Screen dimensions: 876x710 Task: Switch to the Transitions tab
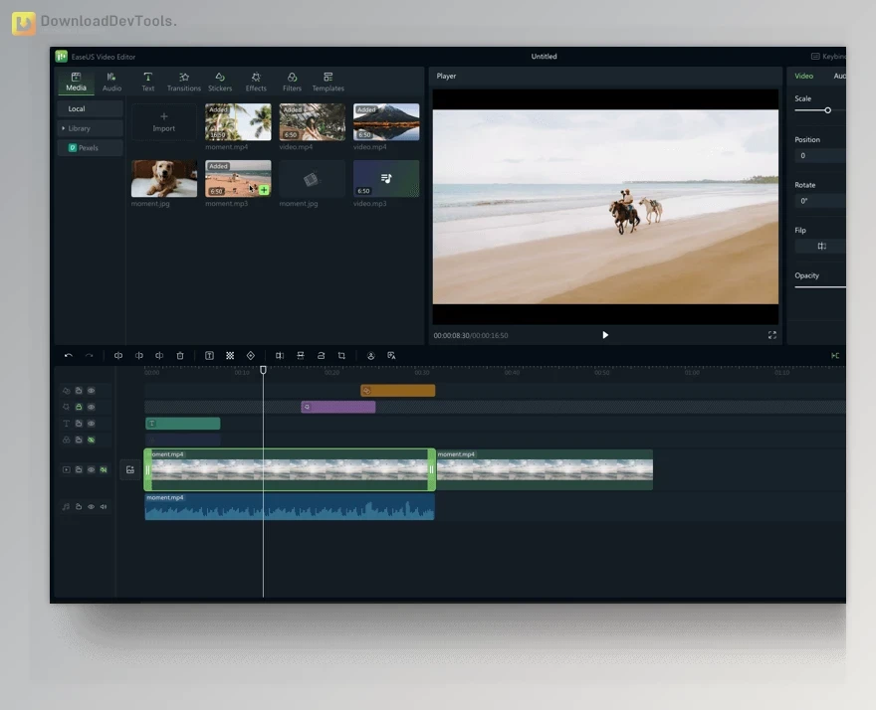tap(184, 82)
